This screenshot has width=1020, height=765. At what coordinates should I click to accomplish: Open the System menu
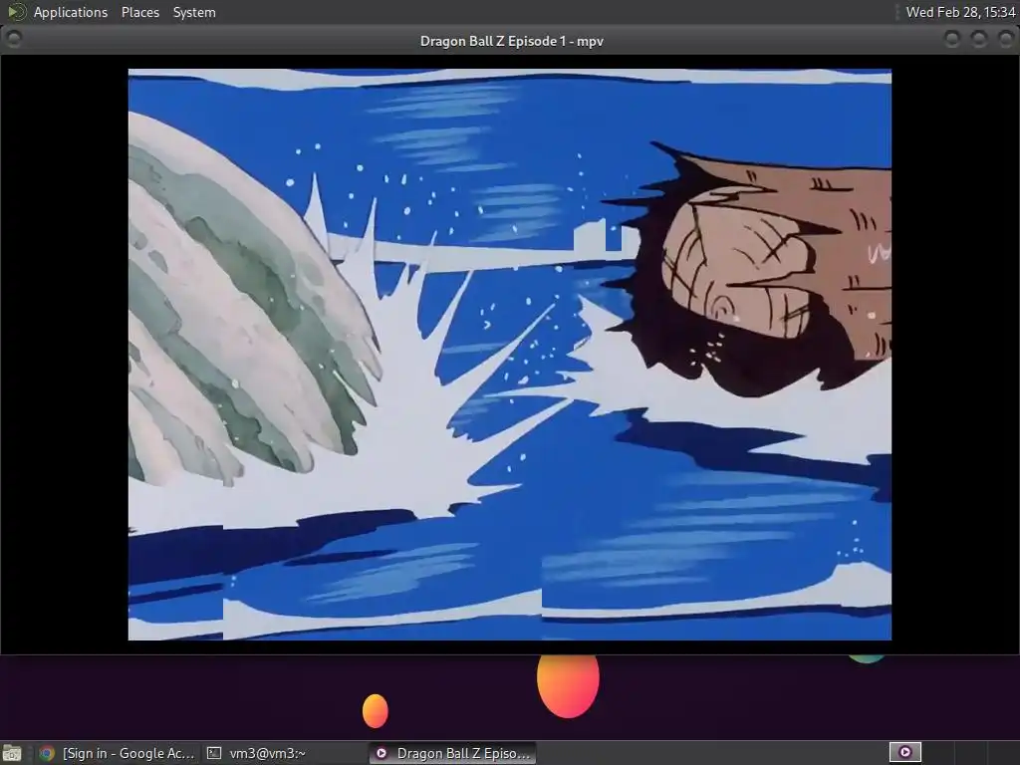pos(194,12)
